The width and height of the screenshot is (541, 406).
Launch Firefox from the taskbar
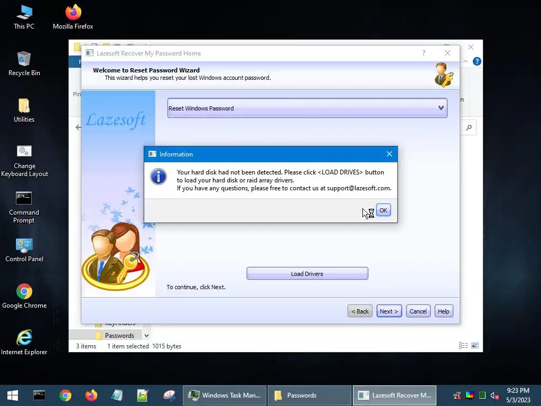coord(91,395)
